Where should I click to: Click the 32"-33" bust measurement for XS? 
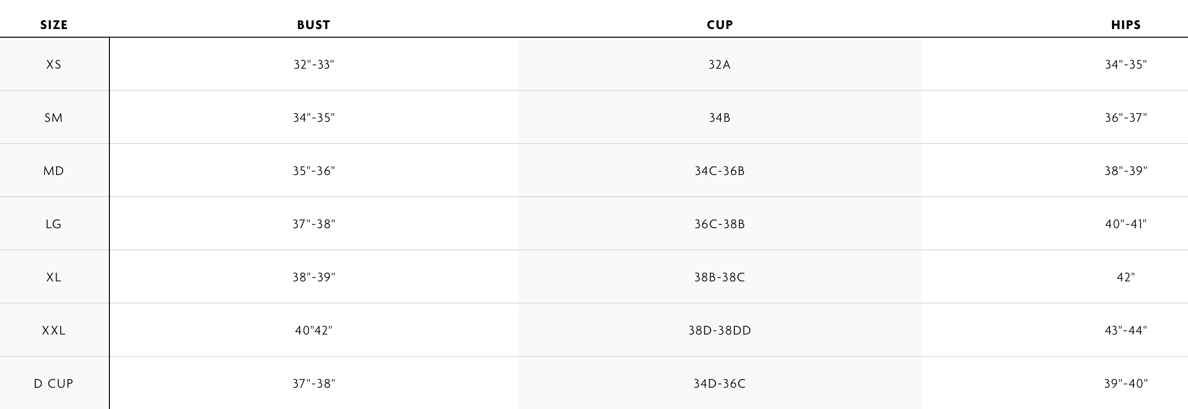click(x=314, y=65)
